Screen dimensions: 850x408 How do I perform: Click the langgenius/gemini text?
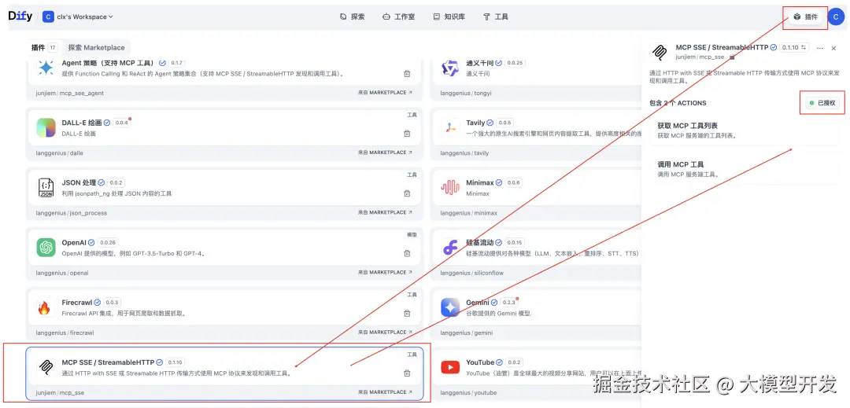[x=466, y=333]
